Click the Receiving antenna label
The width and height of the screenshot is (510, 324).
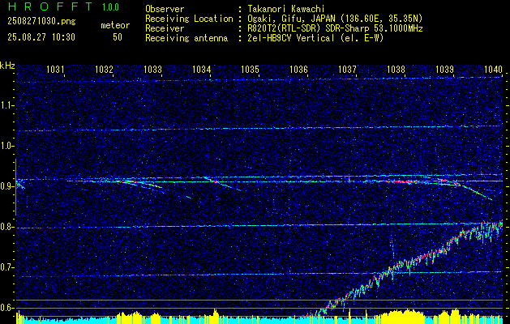click(x=186, y=38)
